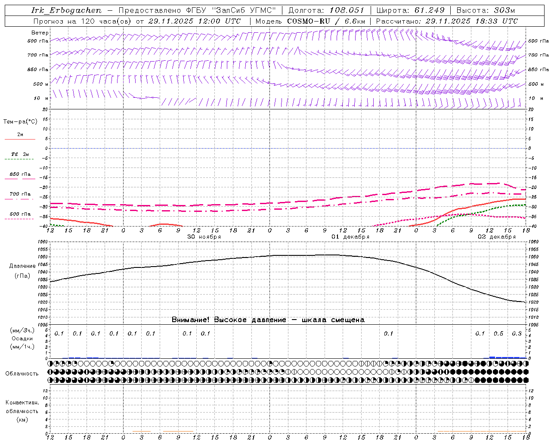This screenshot has height=441, width=551.
Task: Click the Irk_Erbogachen station title
Action: (66, 10)
